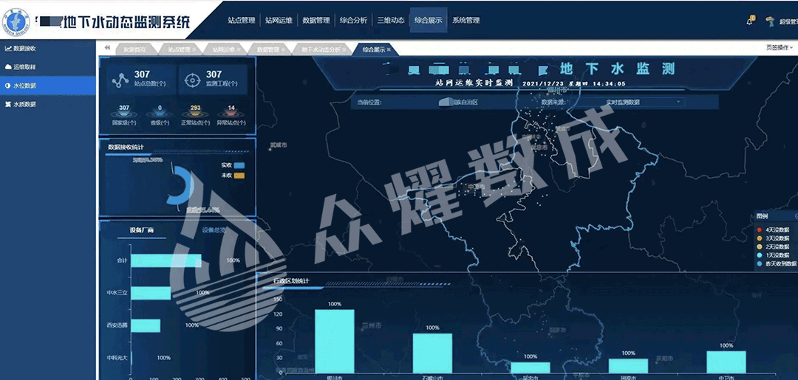Open 水位数据 in the sidebar
The height and width of the screenshot is (380, 798).
click(x=48, y=86)
